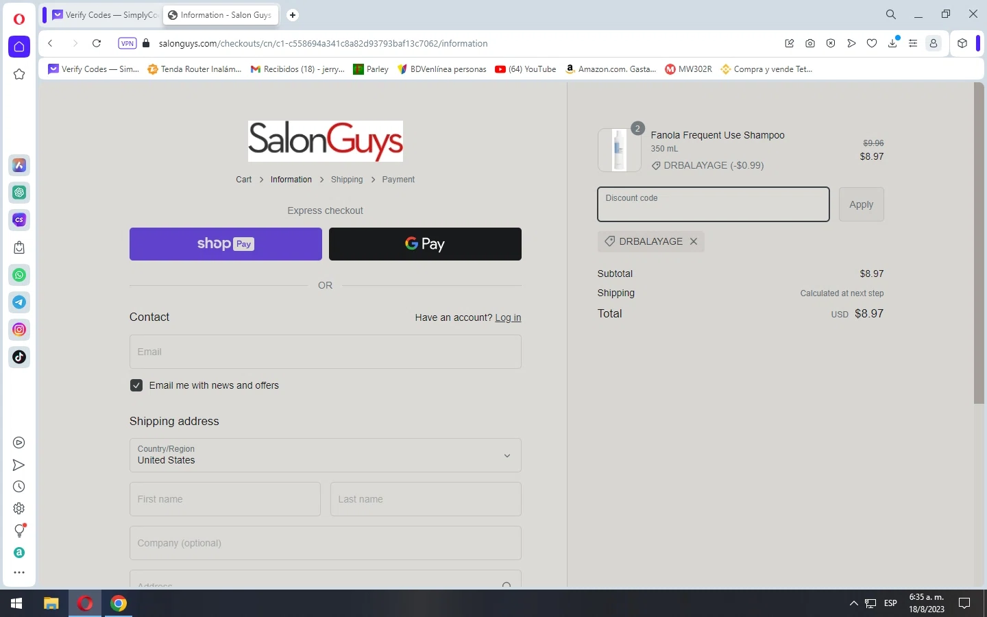Remove DRBALAYAGE discount tag
Viewport: 987px width, 617px height.
point(694,241)
